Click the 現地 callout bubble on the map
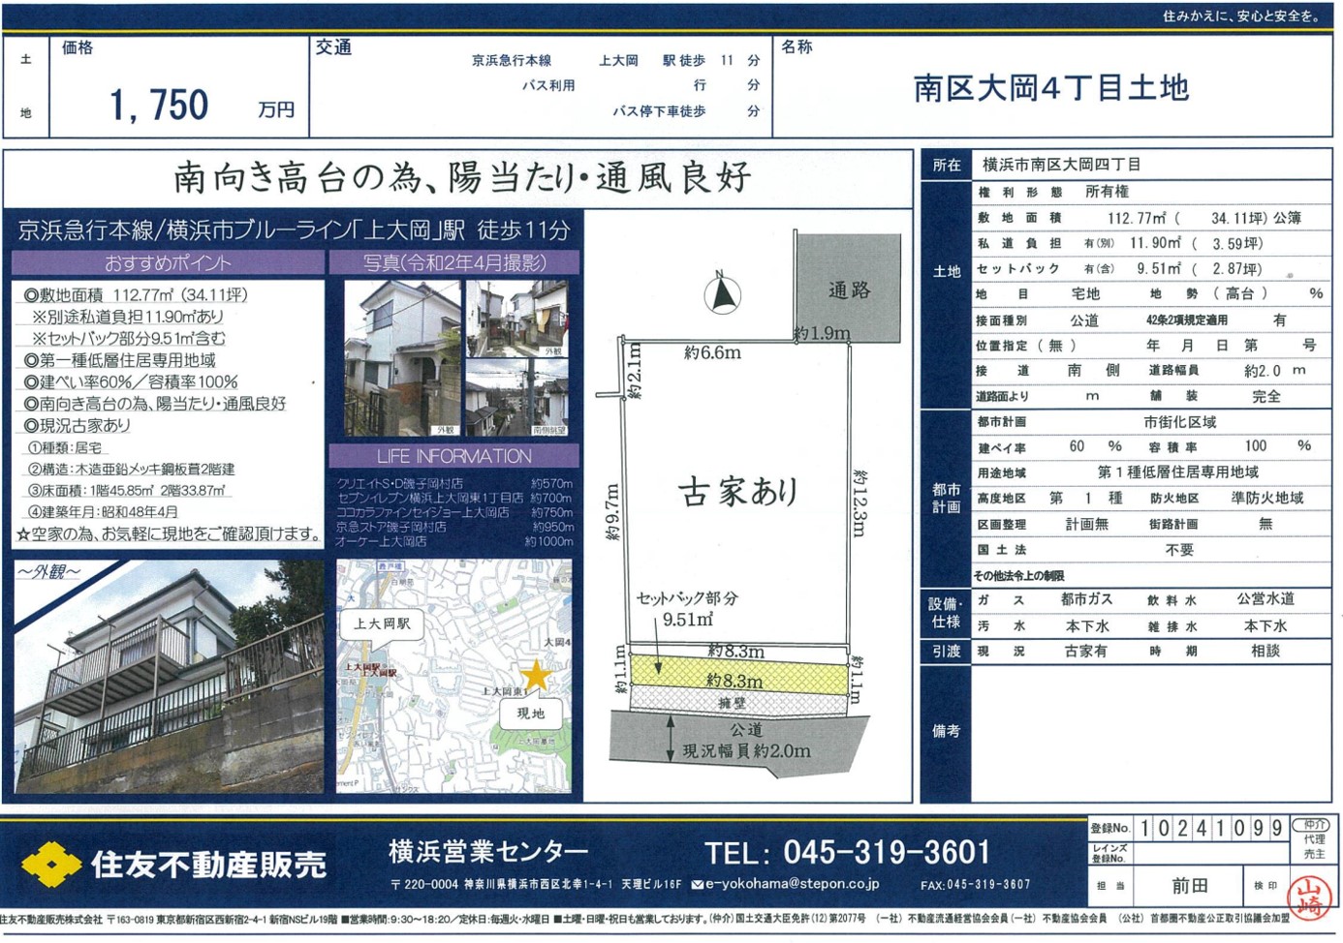Screen dimensions: 1343x943 click(x=530, y=714)
